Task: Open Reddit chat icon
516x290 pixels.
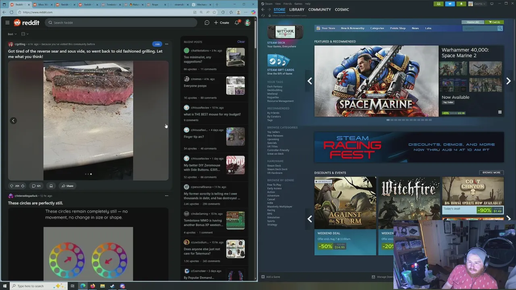Action: (x=207, y=23)
